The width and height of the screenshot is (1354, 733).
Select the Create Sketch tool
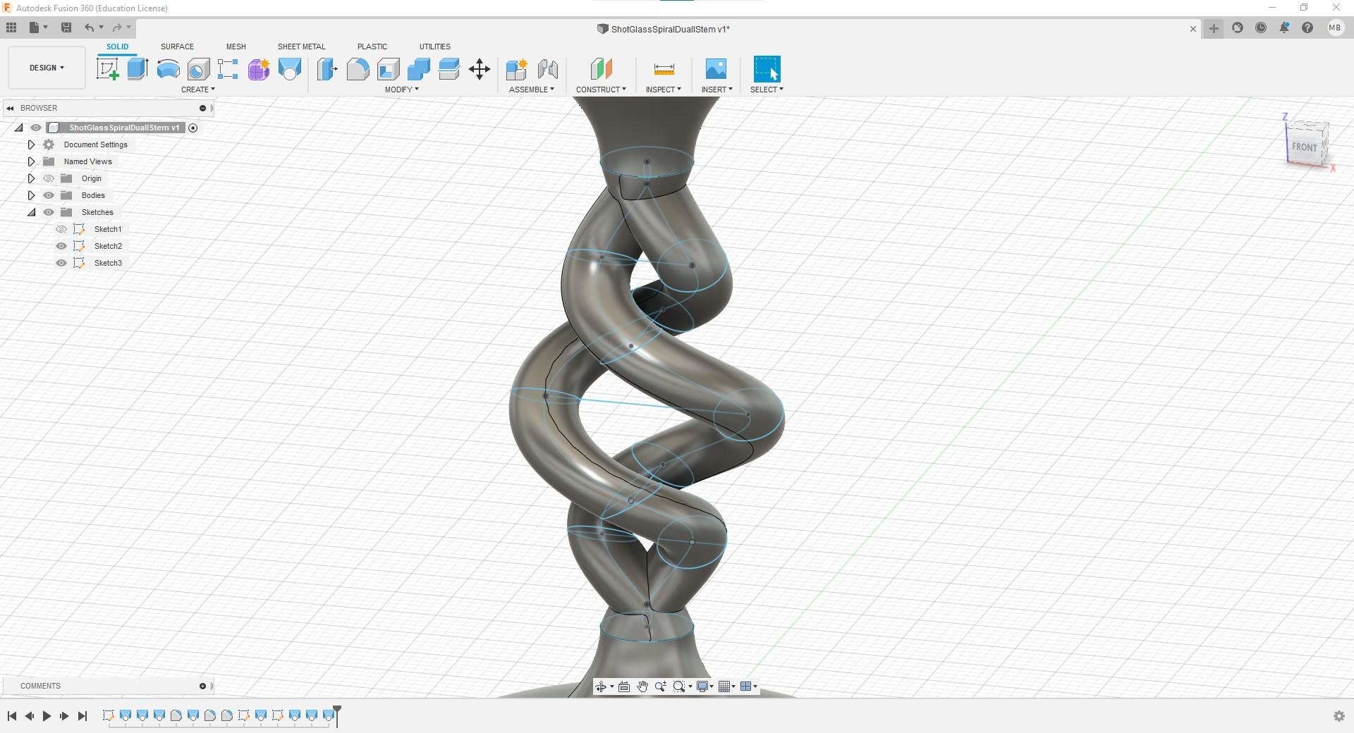107,69
